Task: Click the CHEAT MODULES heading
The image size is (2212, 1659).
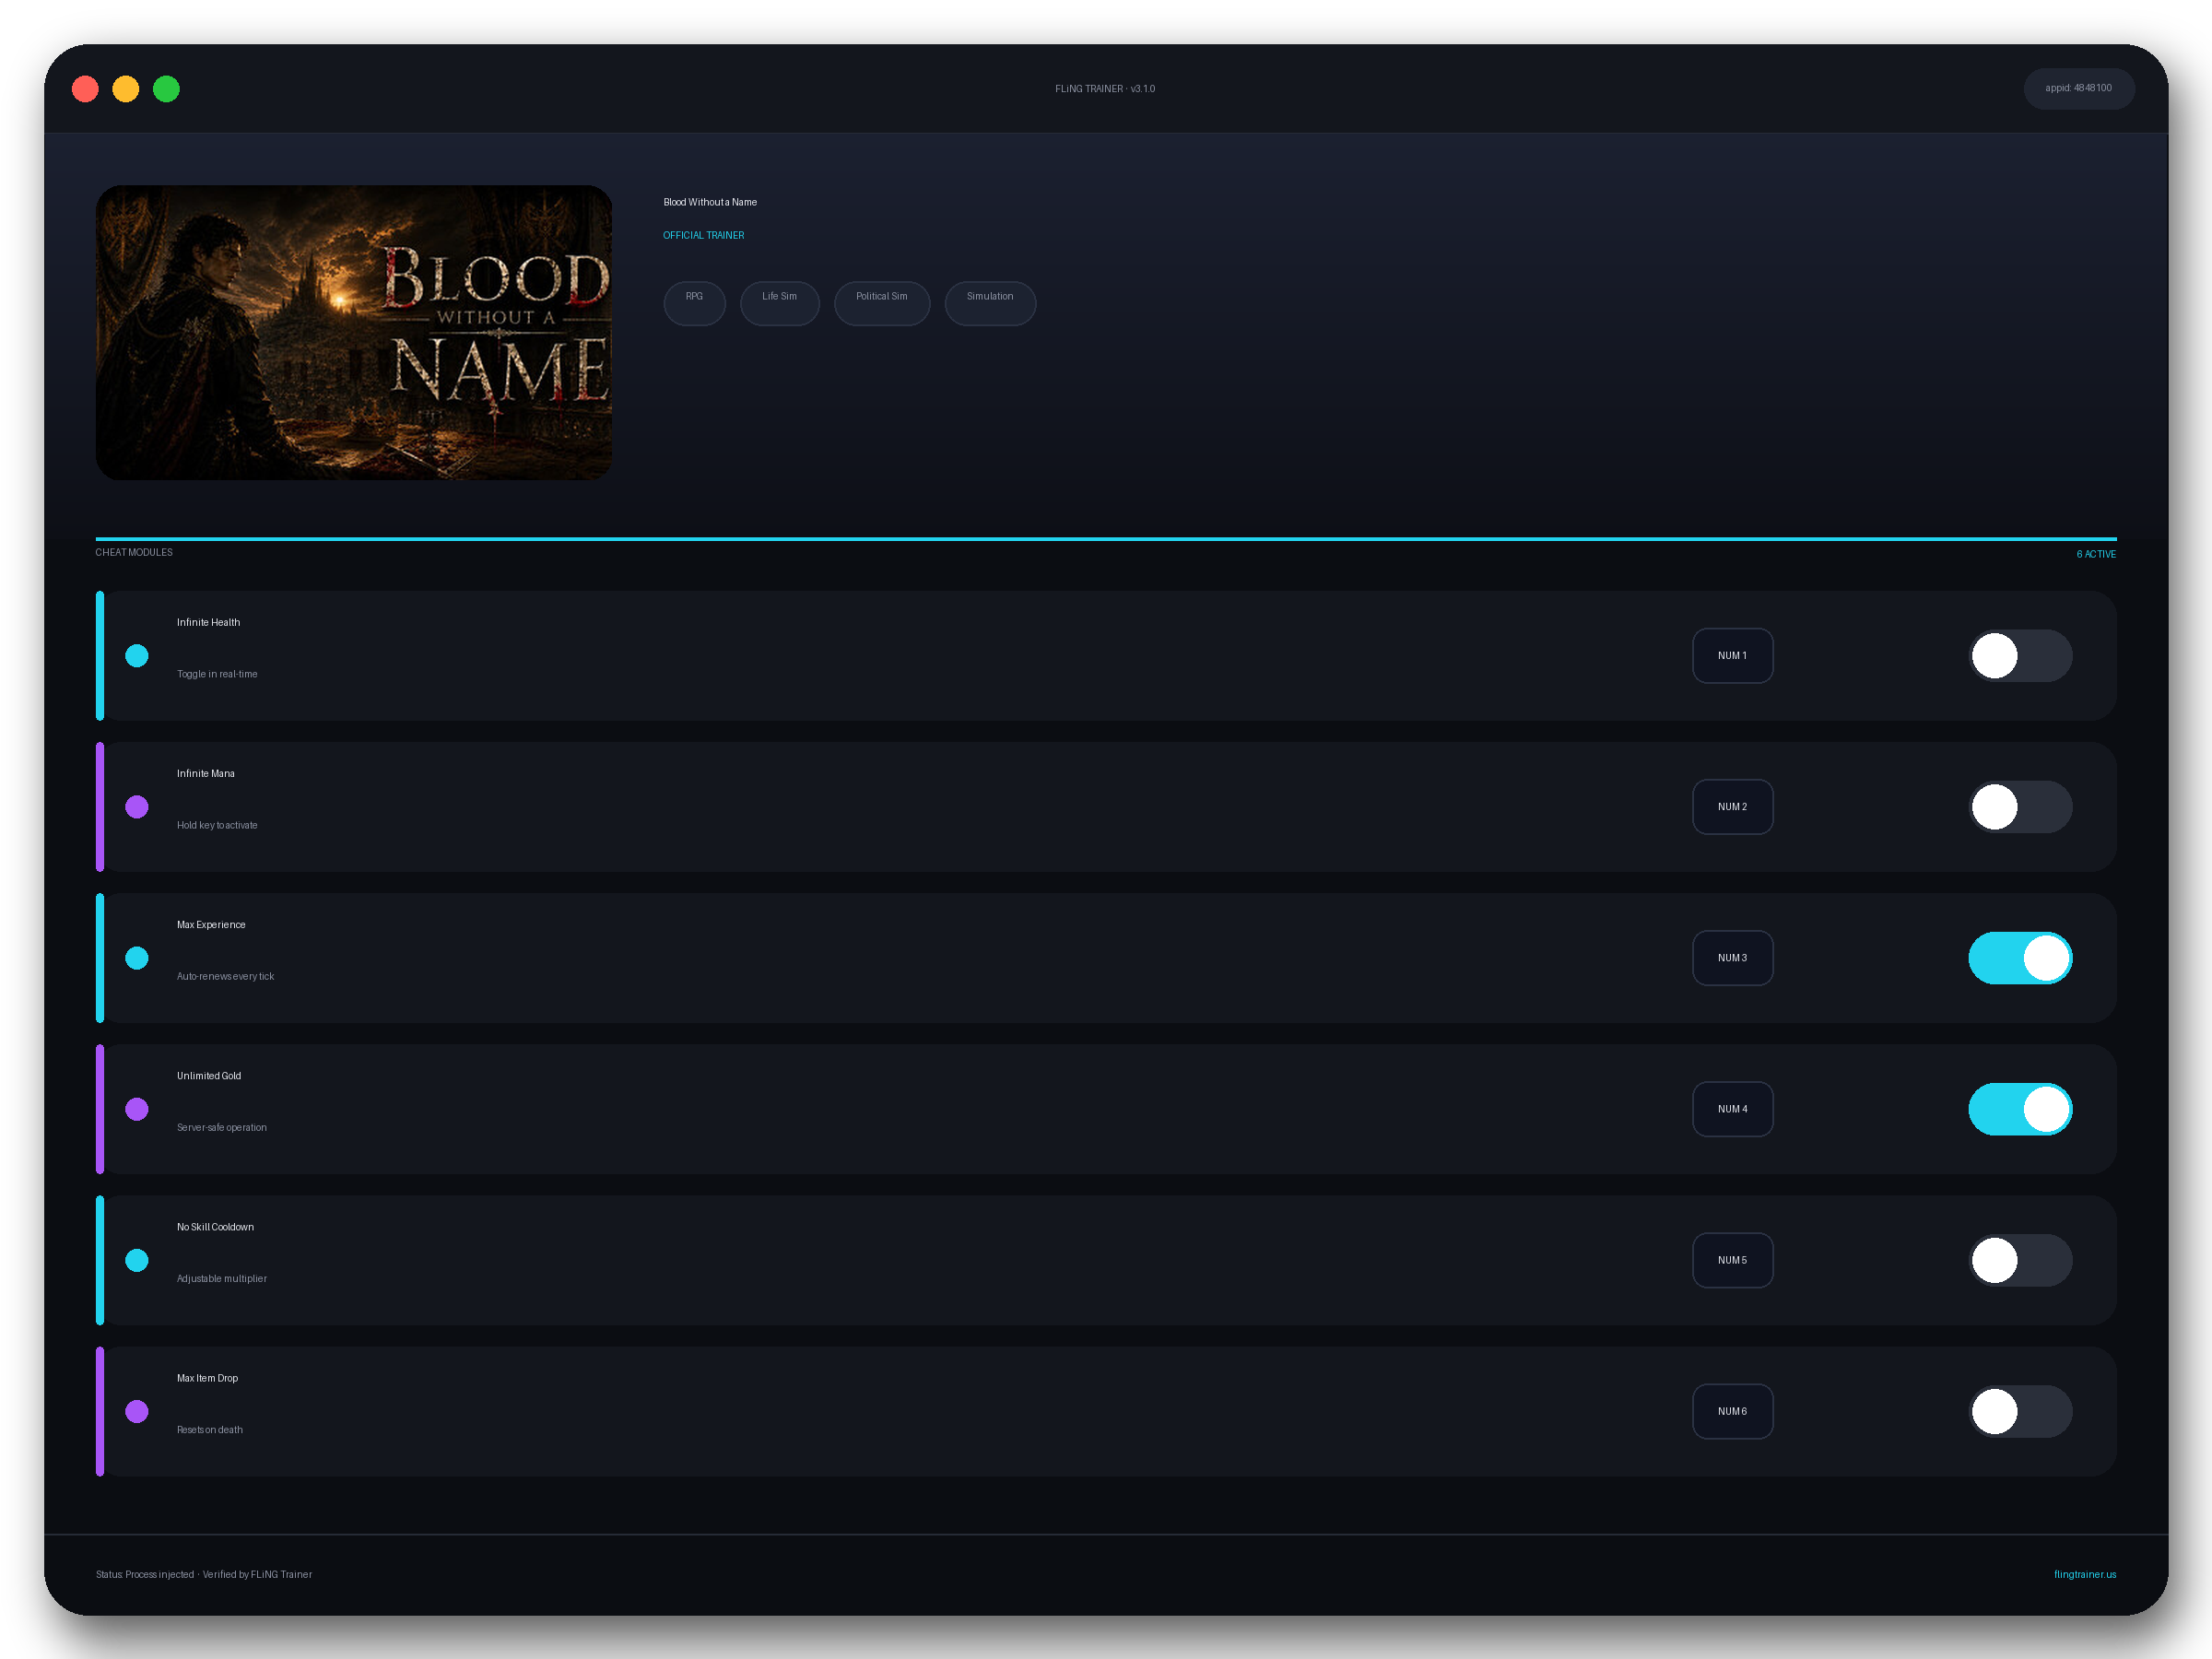Action: click(134, 553)
